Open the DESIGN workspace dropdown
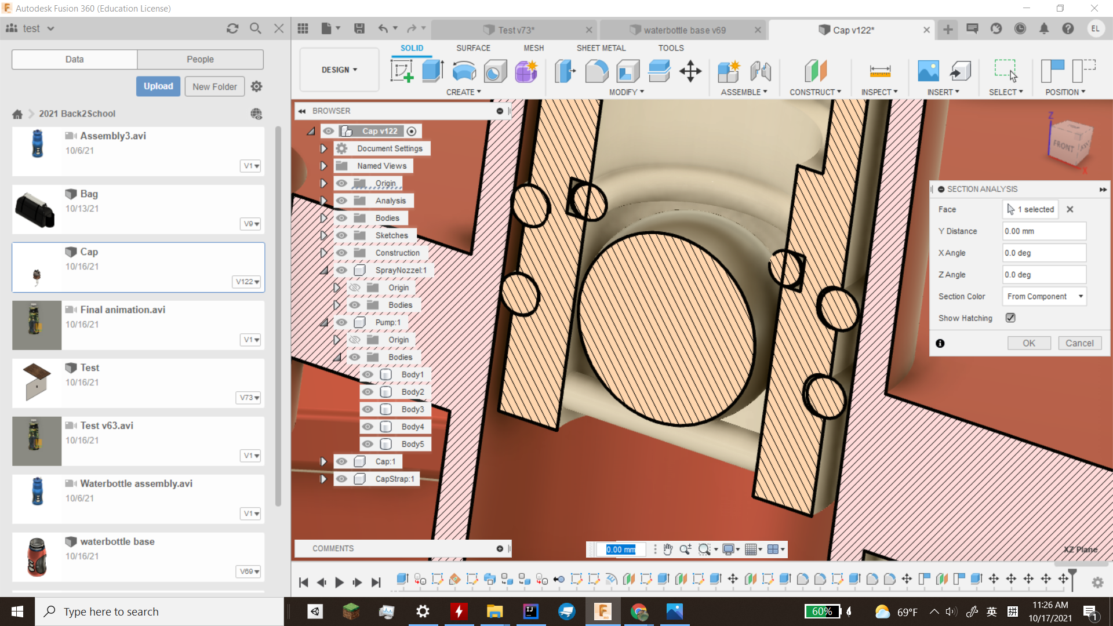This screenshot has height=626, width=1113. [x=339, y=70]
